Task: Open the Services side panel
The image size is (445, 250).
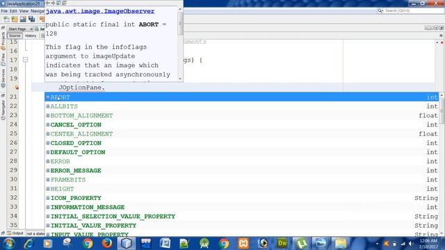Action: pos(3,79)
